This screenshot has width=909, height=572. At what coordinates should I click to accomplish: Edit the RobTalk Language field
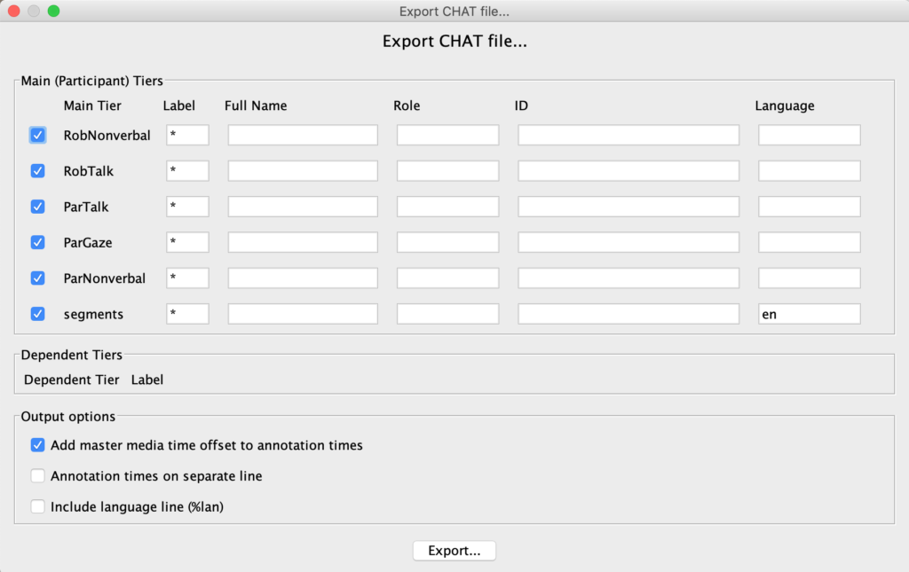(810, 171)
